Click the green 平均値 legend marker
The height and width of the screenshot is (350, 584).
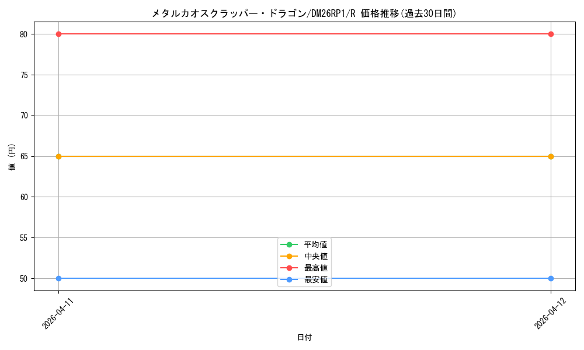[x=289, y=244]
